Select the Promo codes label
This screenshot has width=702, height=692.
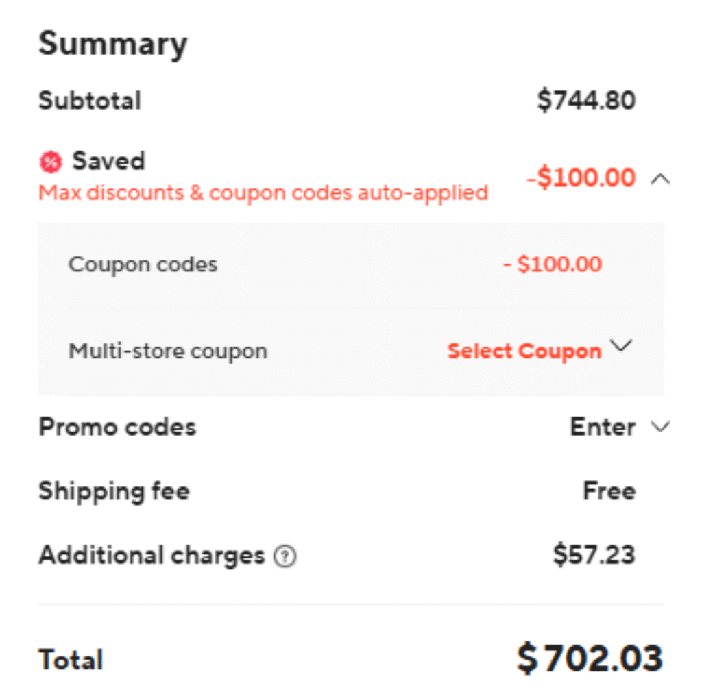[x=117, y=428]
